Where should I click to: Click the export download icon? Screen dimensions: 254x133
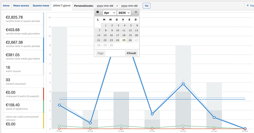click(248, 5)
